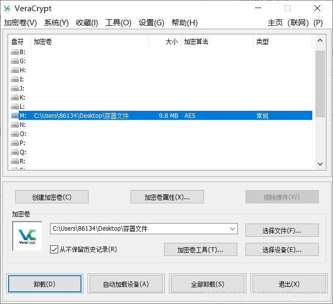
Task: Open the 加密卷(V) menu
Action: point(20,23)
